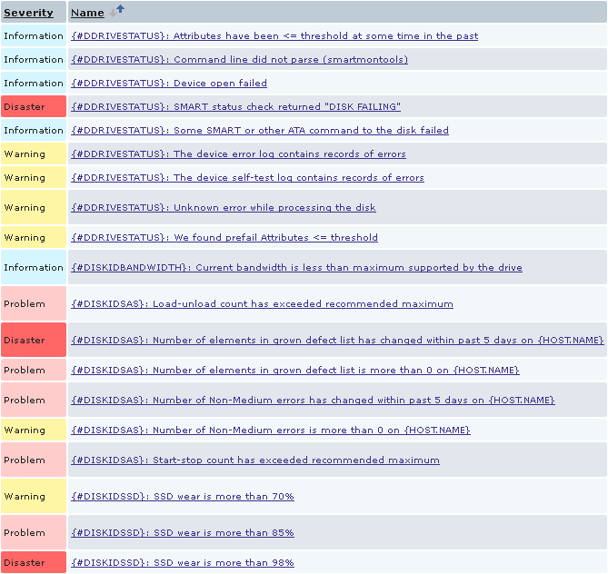Click Information severity cell of 'Device open failed' row
Viewport: 608px width, 574px height.
[34, 83]
